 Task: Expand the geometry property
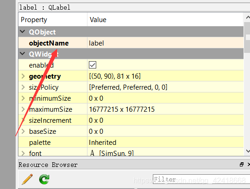pos(23,76)
